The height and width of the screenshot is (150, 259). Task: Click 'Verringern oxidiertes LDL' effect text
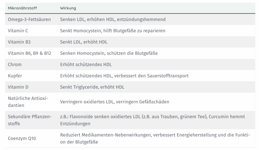[87, 102]
